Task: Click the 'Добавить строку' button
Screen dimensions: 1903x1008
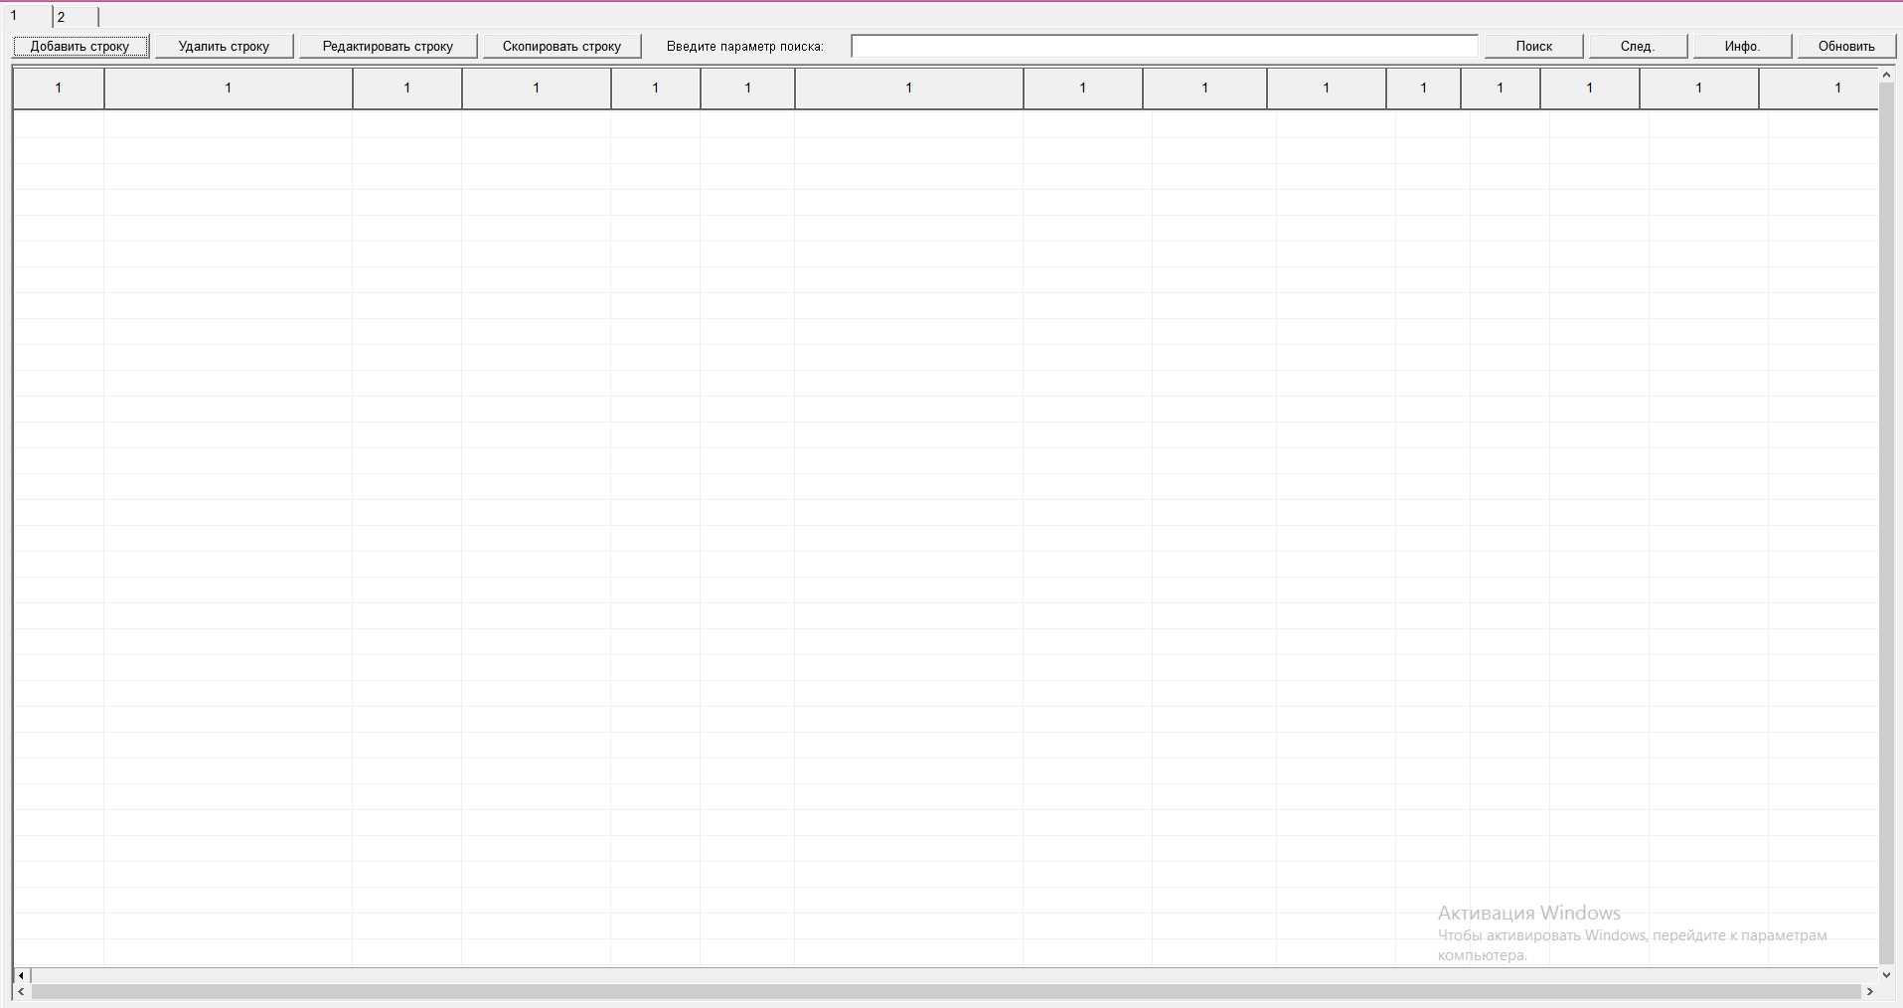Action: pos(80,46)
